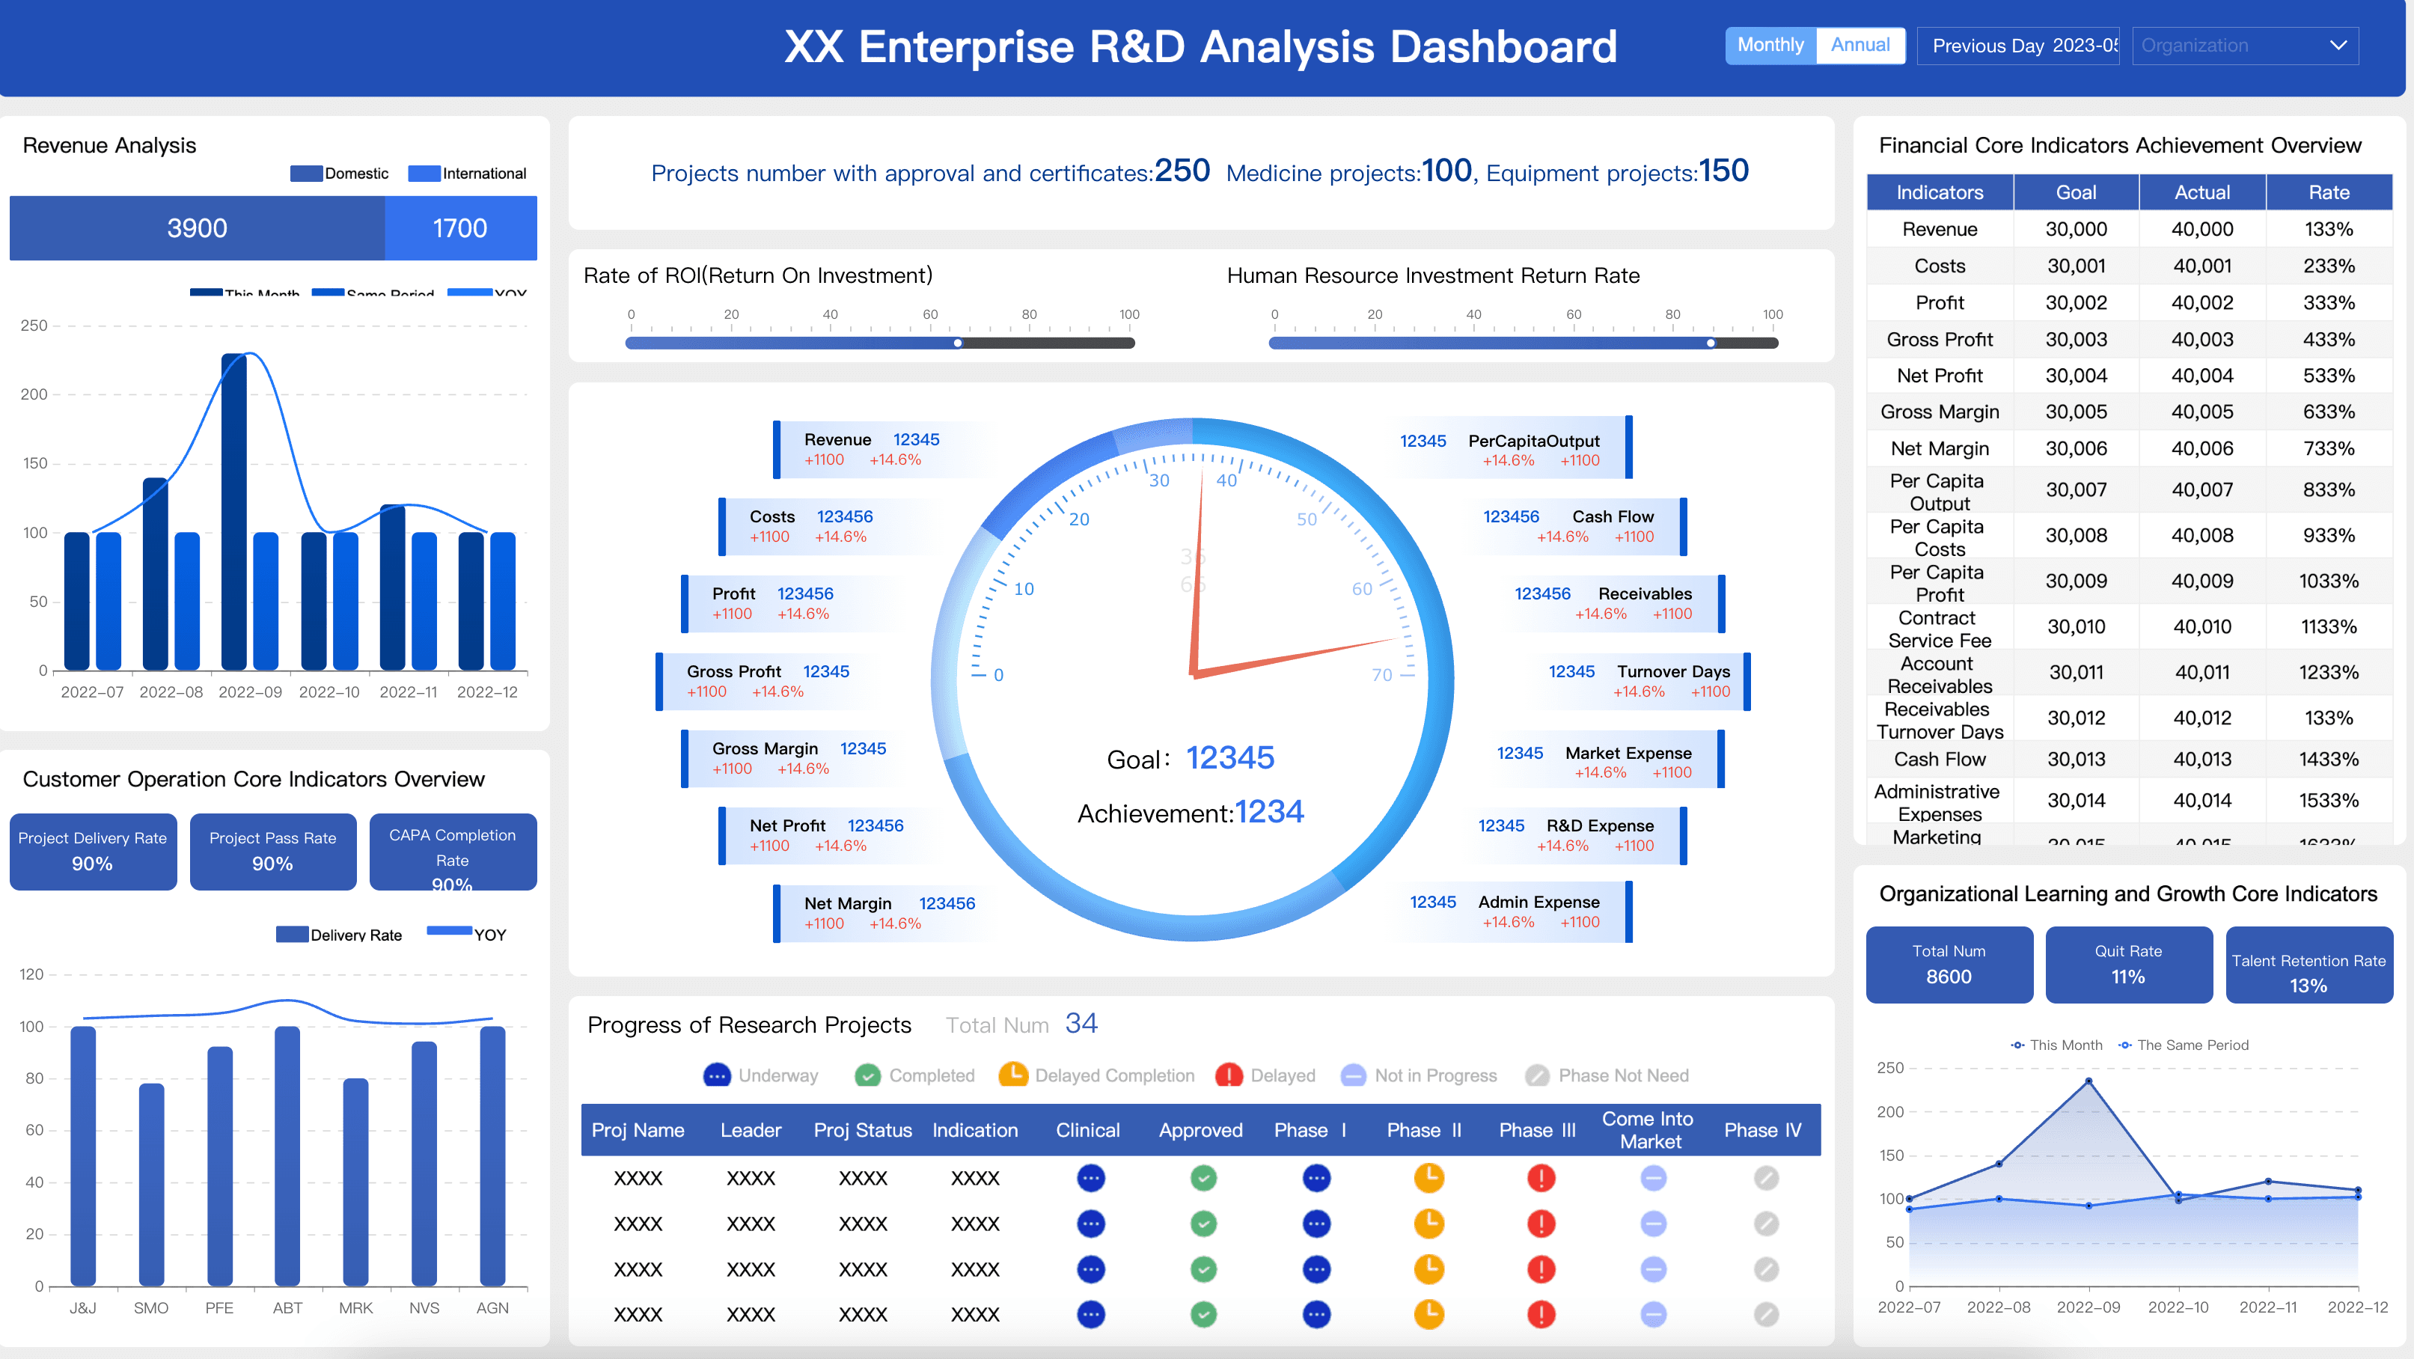Click the Proj Status column header

pyautogui.click(x=862, y=1129)
